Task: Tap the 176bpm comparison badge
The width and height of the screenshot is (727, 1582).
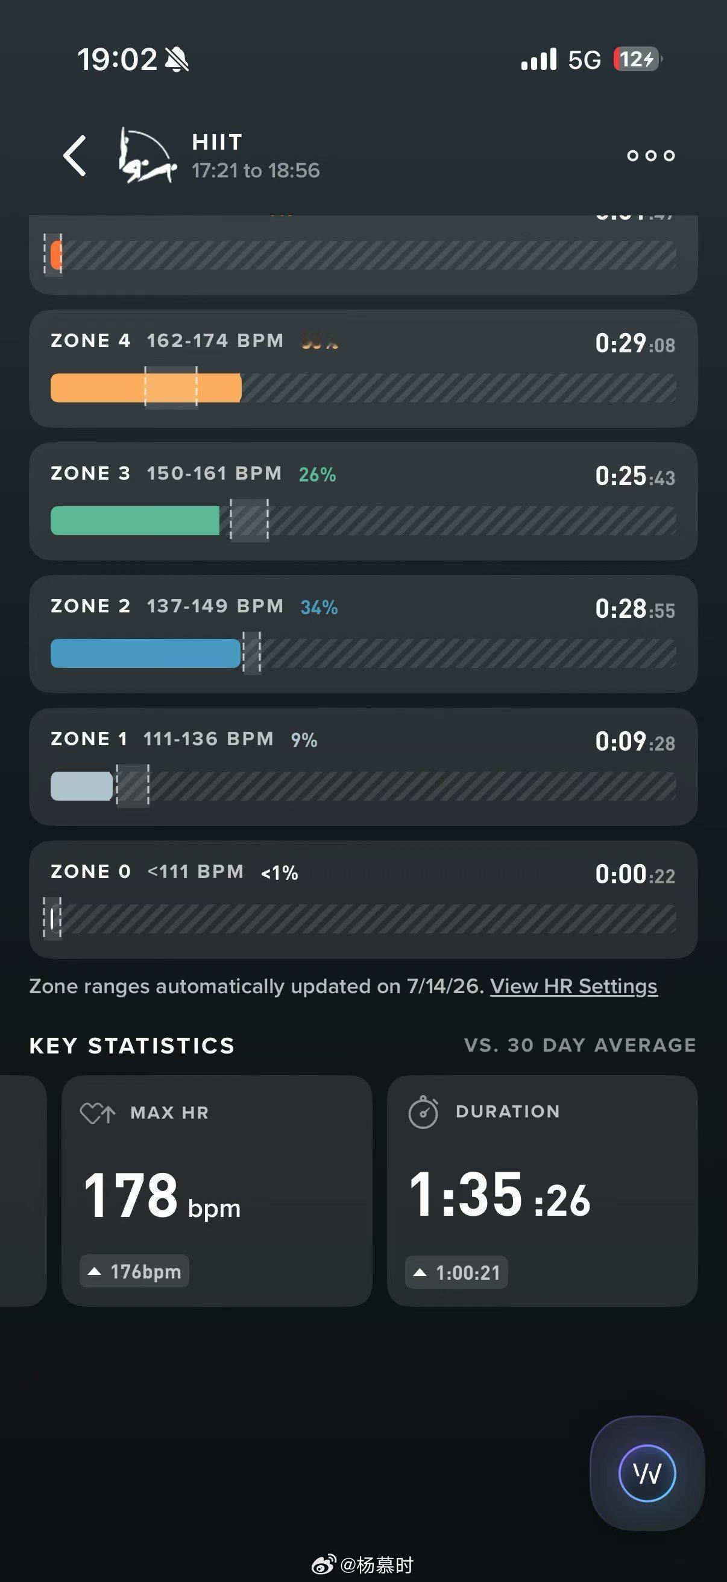Action: 134,1271
